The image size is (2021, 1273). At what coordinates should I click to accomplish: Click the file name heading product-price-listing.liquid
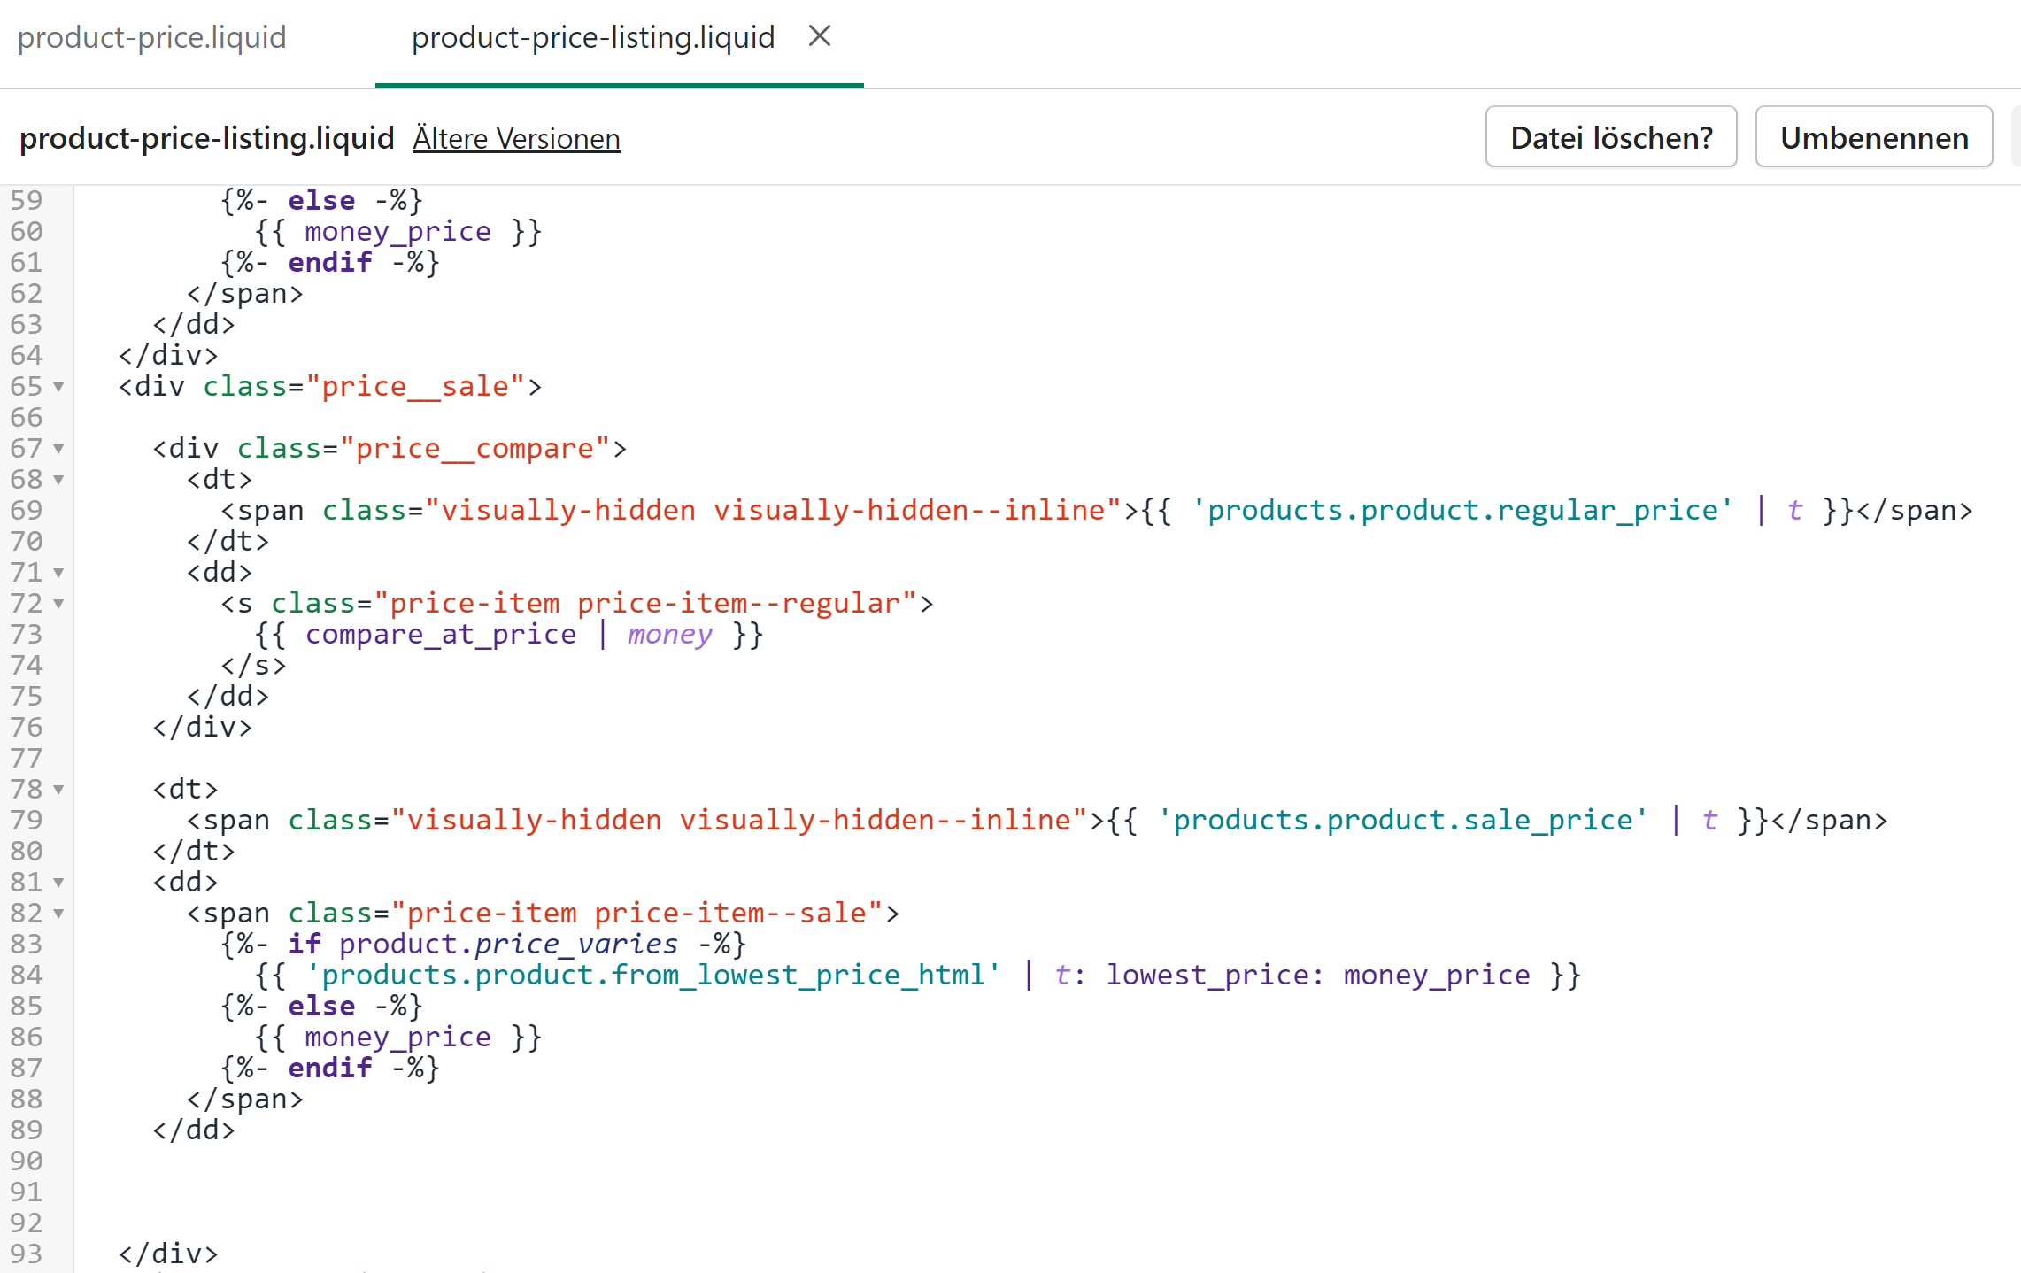pos(206,139)
